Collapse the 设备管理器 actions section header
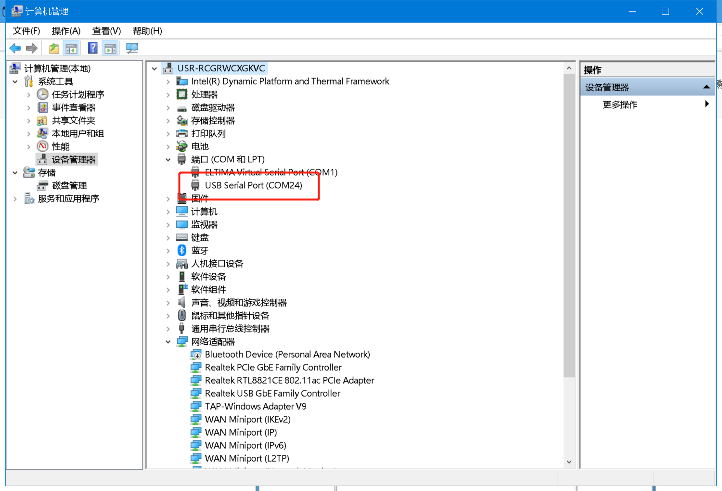This screenshot has width=722, height=491. (x=706, y=87)
